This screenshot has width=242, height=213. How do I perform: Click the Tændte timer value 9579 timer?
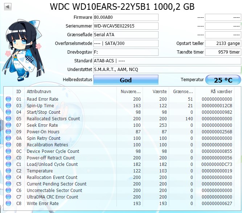[x=223, y=52]
